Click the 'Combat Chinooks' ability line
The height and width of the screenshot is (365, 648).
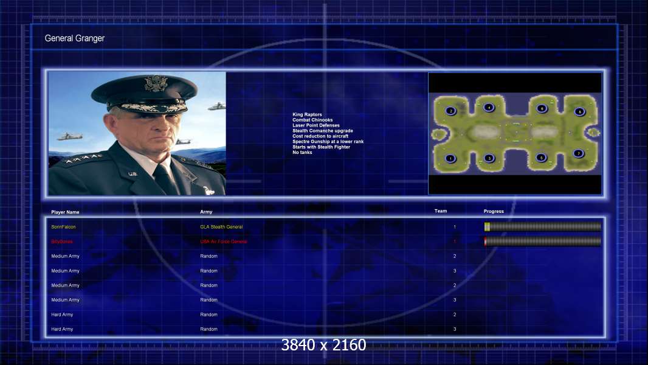coord(312,120)
